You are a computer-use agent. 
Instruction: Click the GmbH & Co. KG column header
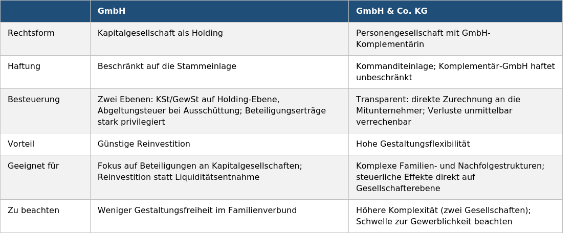(x=455, y=11)
